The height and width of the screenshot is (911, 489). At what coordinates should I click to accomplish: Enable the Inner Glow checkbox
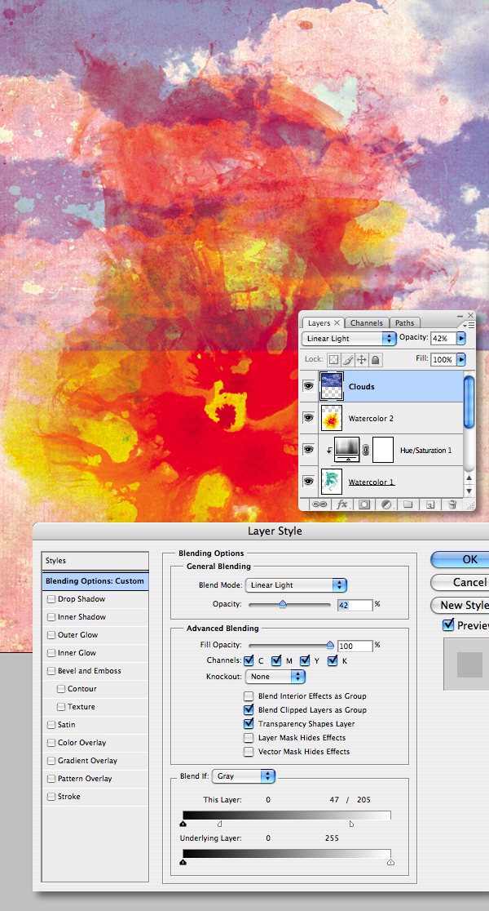click(x=51, y=653)
